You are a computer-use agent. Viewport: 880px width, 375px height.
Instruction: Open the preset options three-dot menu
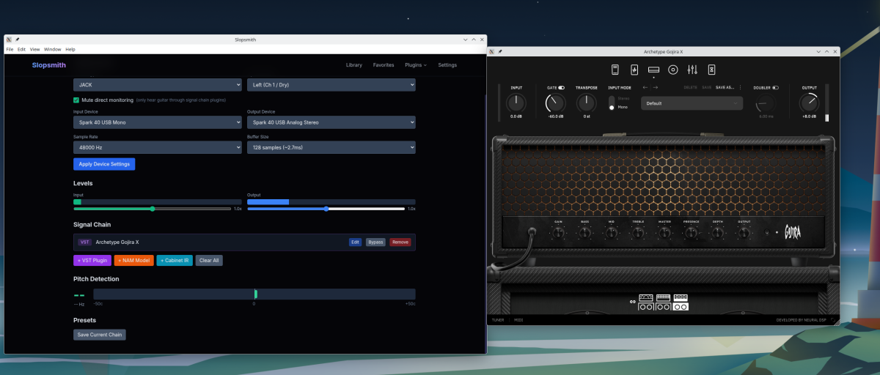coord(740,87)
